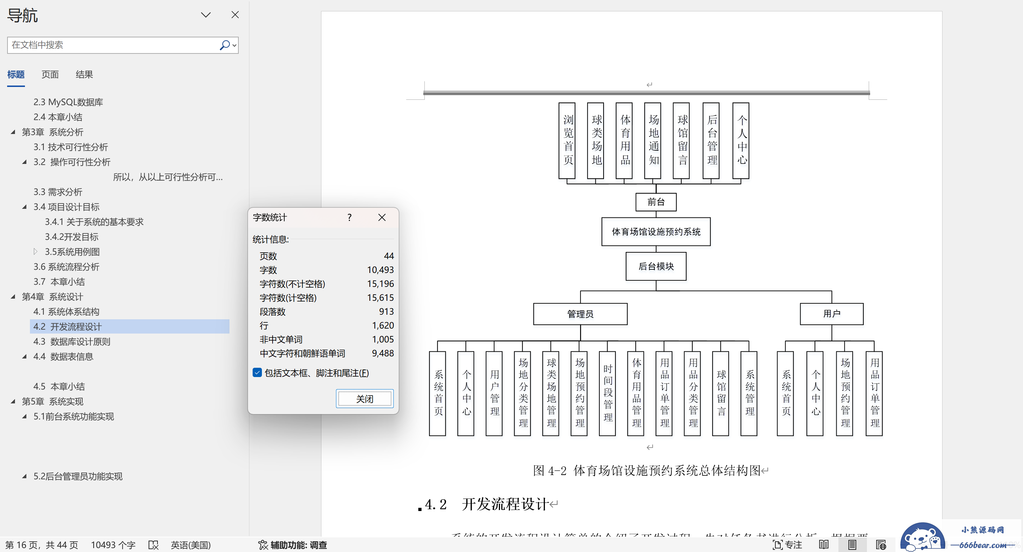This screenshot has width=1023, height=552.
Task: Click the search magnifier icon in navigation pane
Action: (224, 45)
